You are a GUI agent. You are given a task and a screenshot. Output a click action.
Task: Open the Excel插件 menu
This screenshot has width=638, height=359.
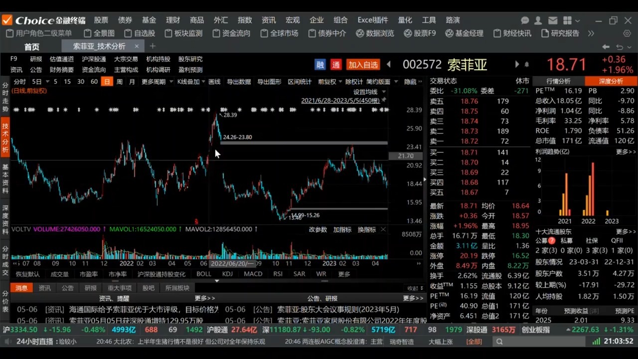click(x=373, y=20)
